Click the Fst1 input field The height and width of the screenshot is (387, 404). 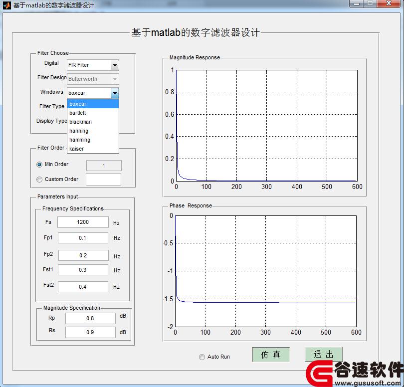click(x=83, y=270)
